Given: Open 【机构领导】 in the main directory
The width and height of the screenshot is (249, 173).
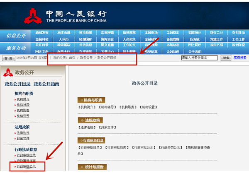Looking at the screenshot, I should 107,107.
